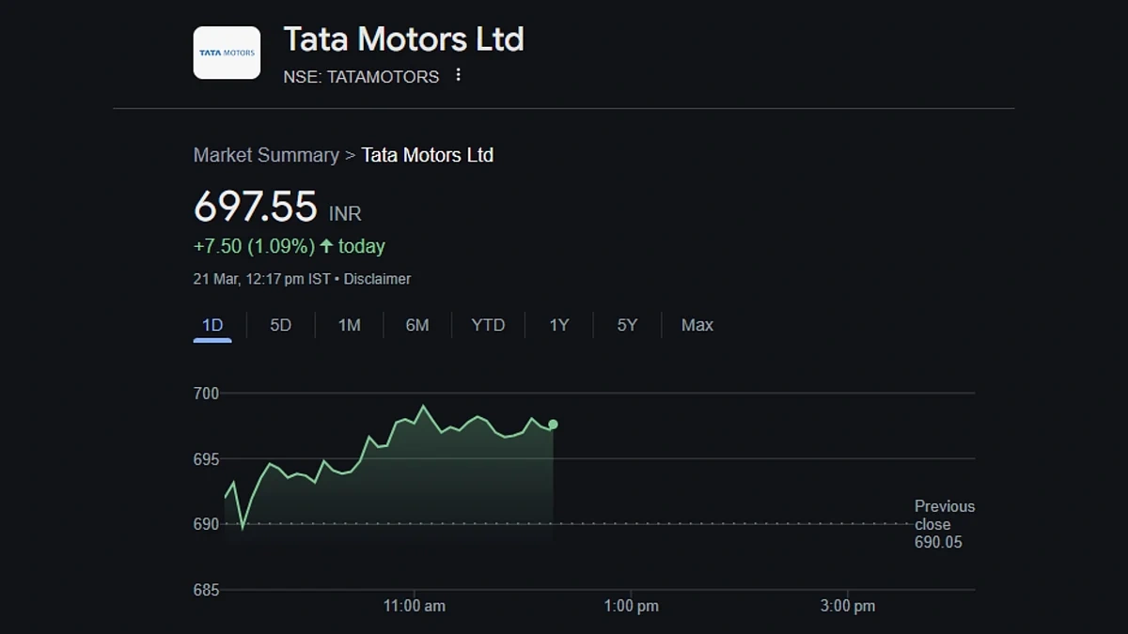Click the current price dot on chart
The width and height of the screenshot is (1128, 634).
click(x=553, y=425)
